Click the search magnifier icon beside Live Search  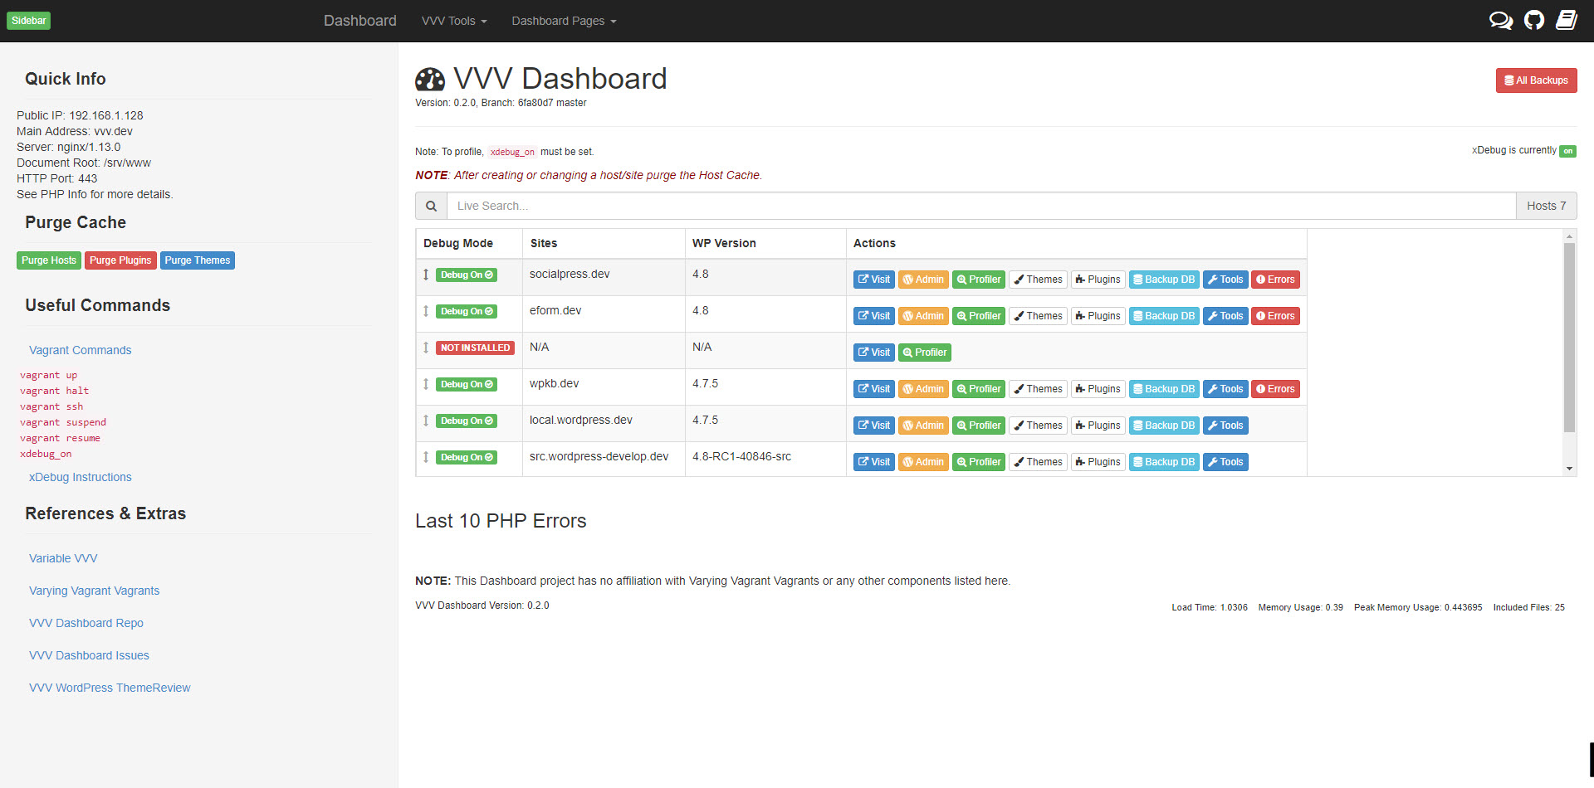(431, 206)
